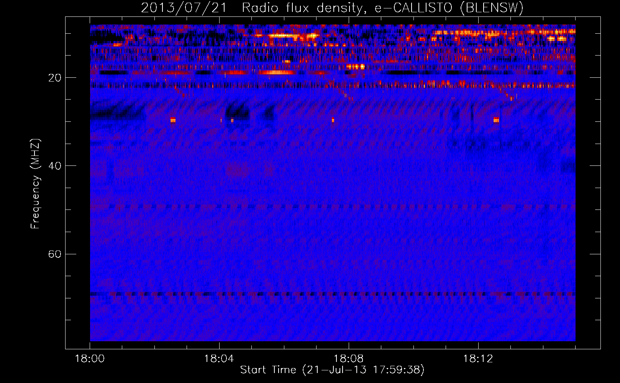Click the 60 MHz frequency tick label

(x=54, y=254)
